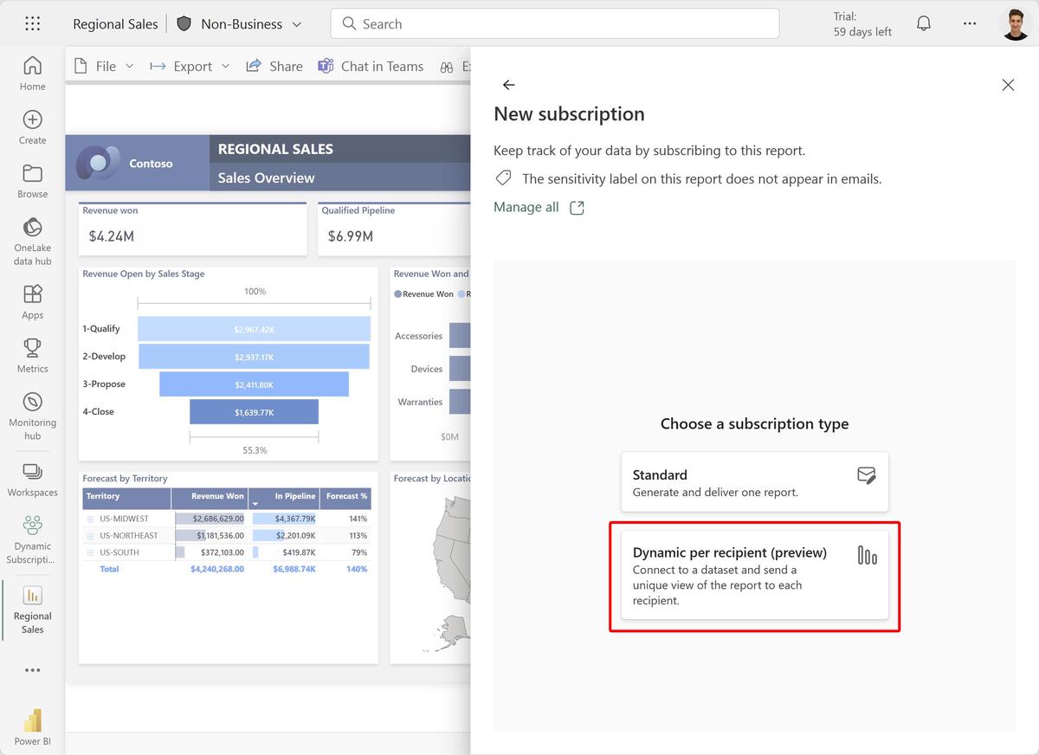Viewport: 1039px width, 755px height.
Task: Open the File dropdown menu
Action: coord(104,66)
